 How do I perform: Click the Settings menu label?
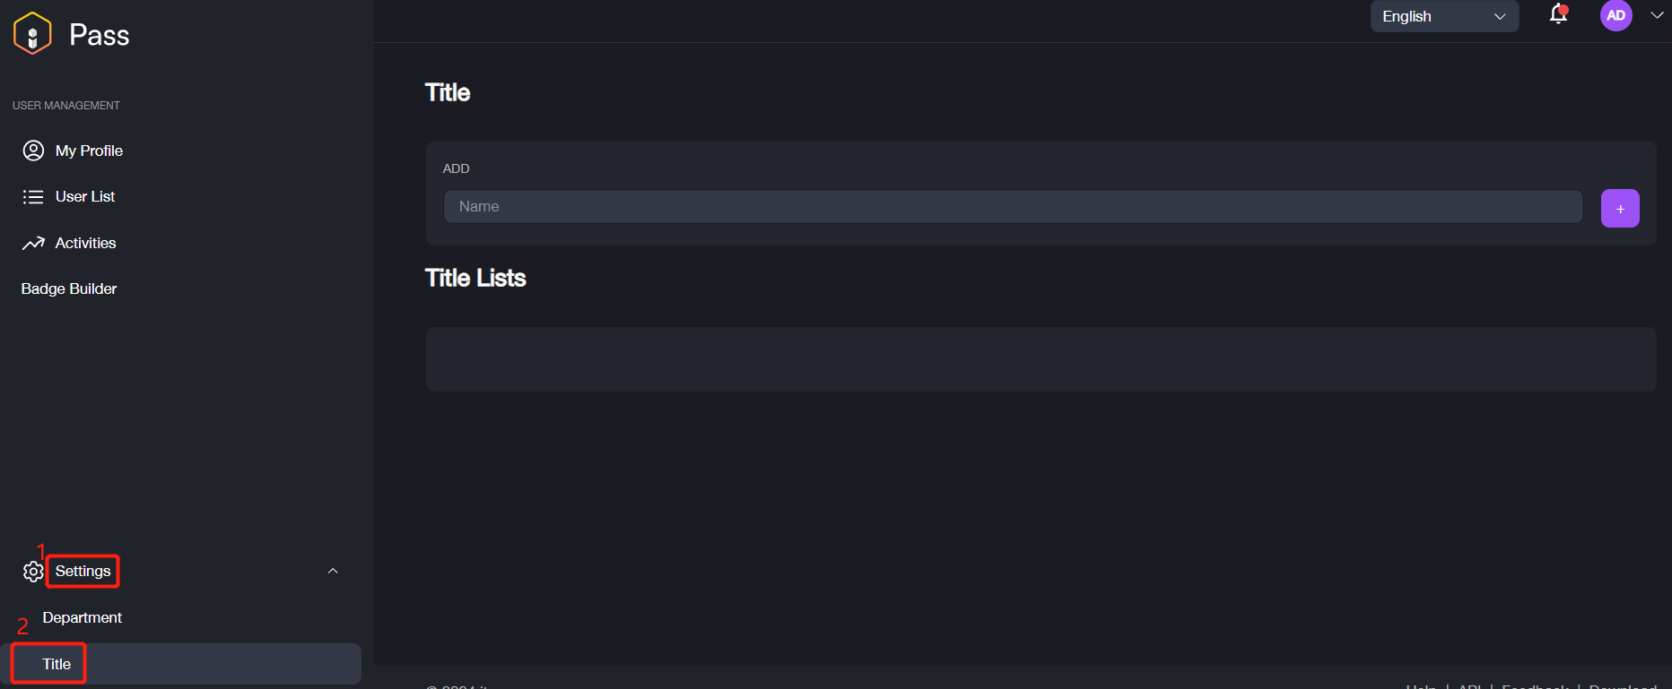[x=83, y=571]
